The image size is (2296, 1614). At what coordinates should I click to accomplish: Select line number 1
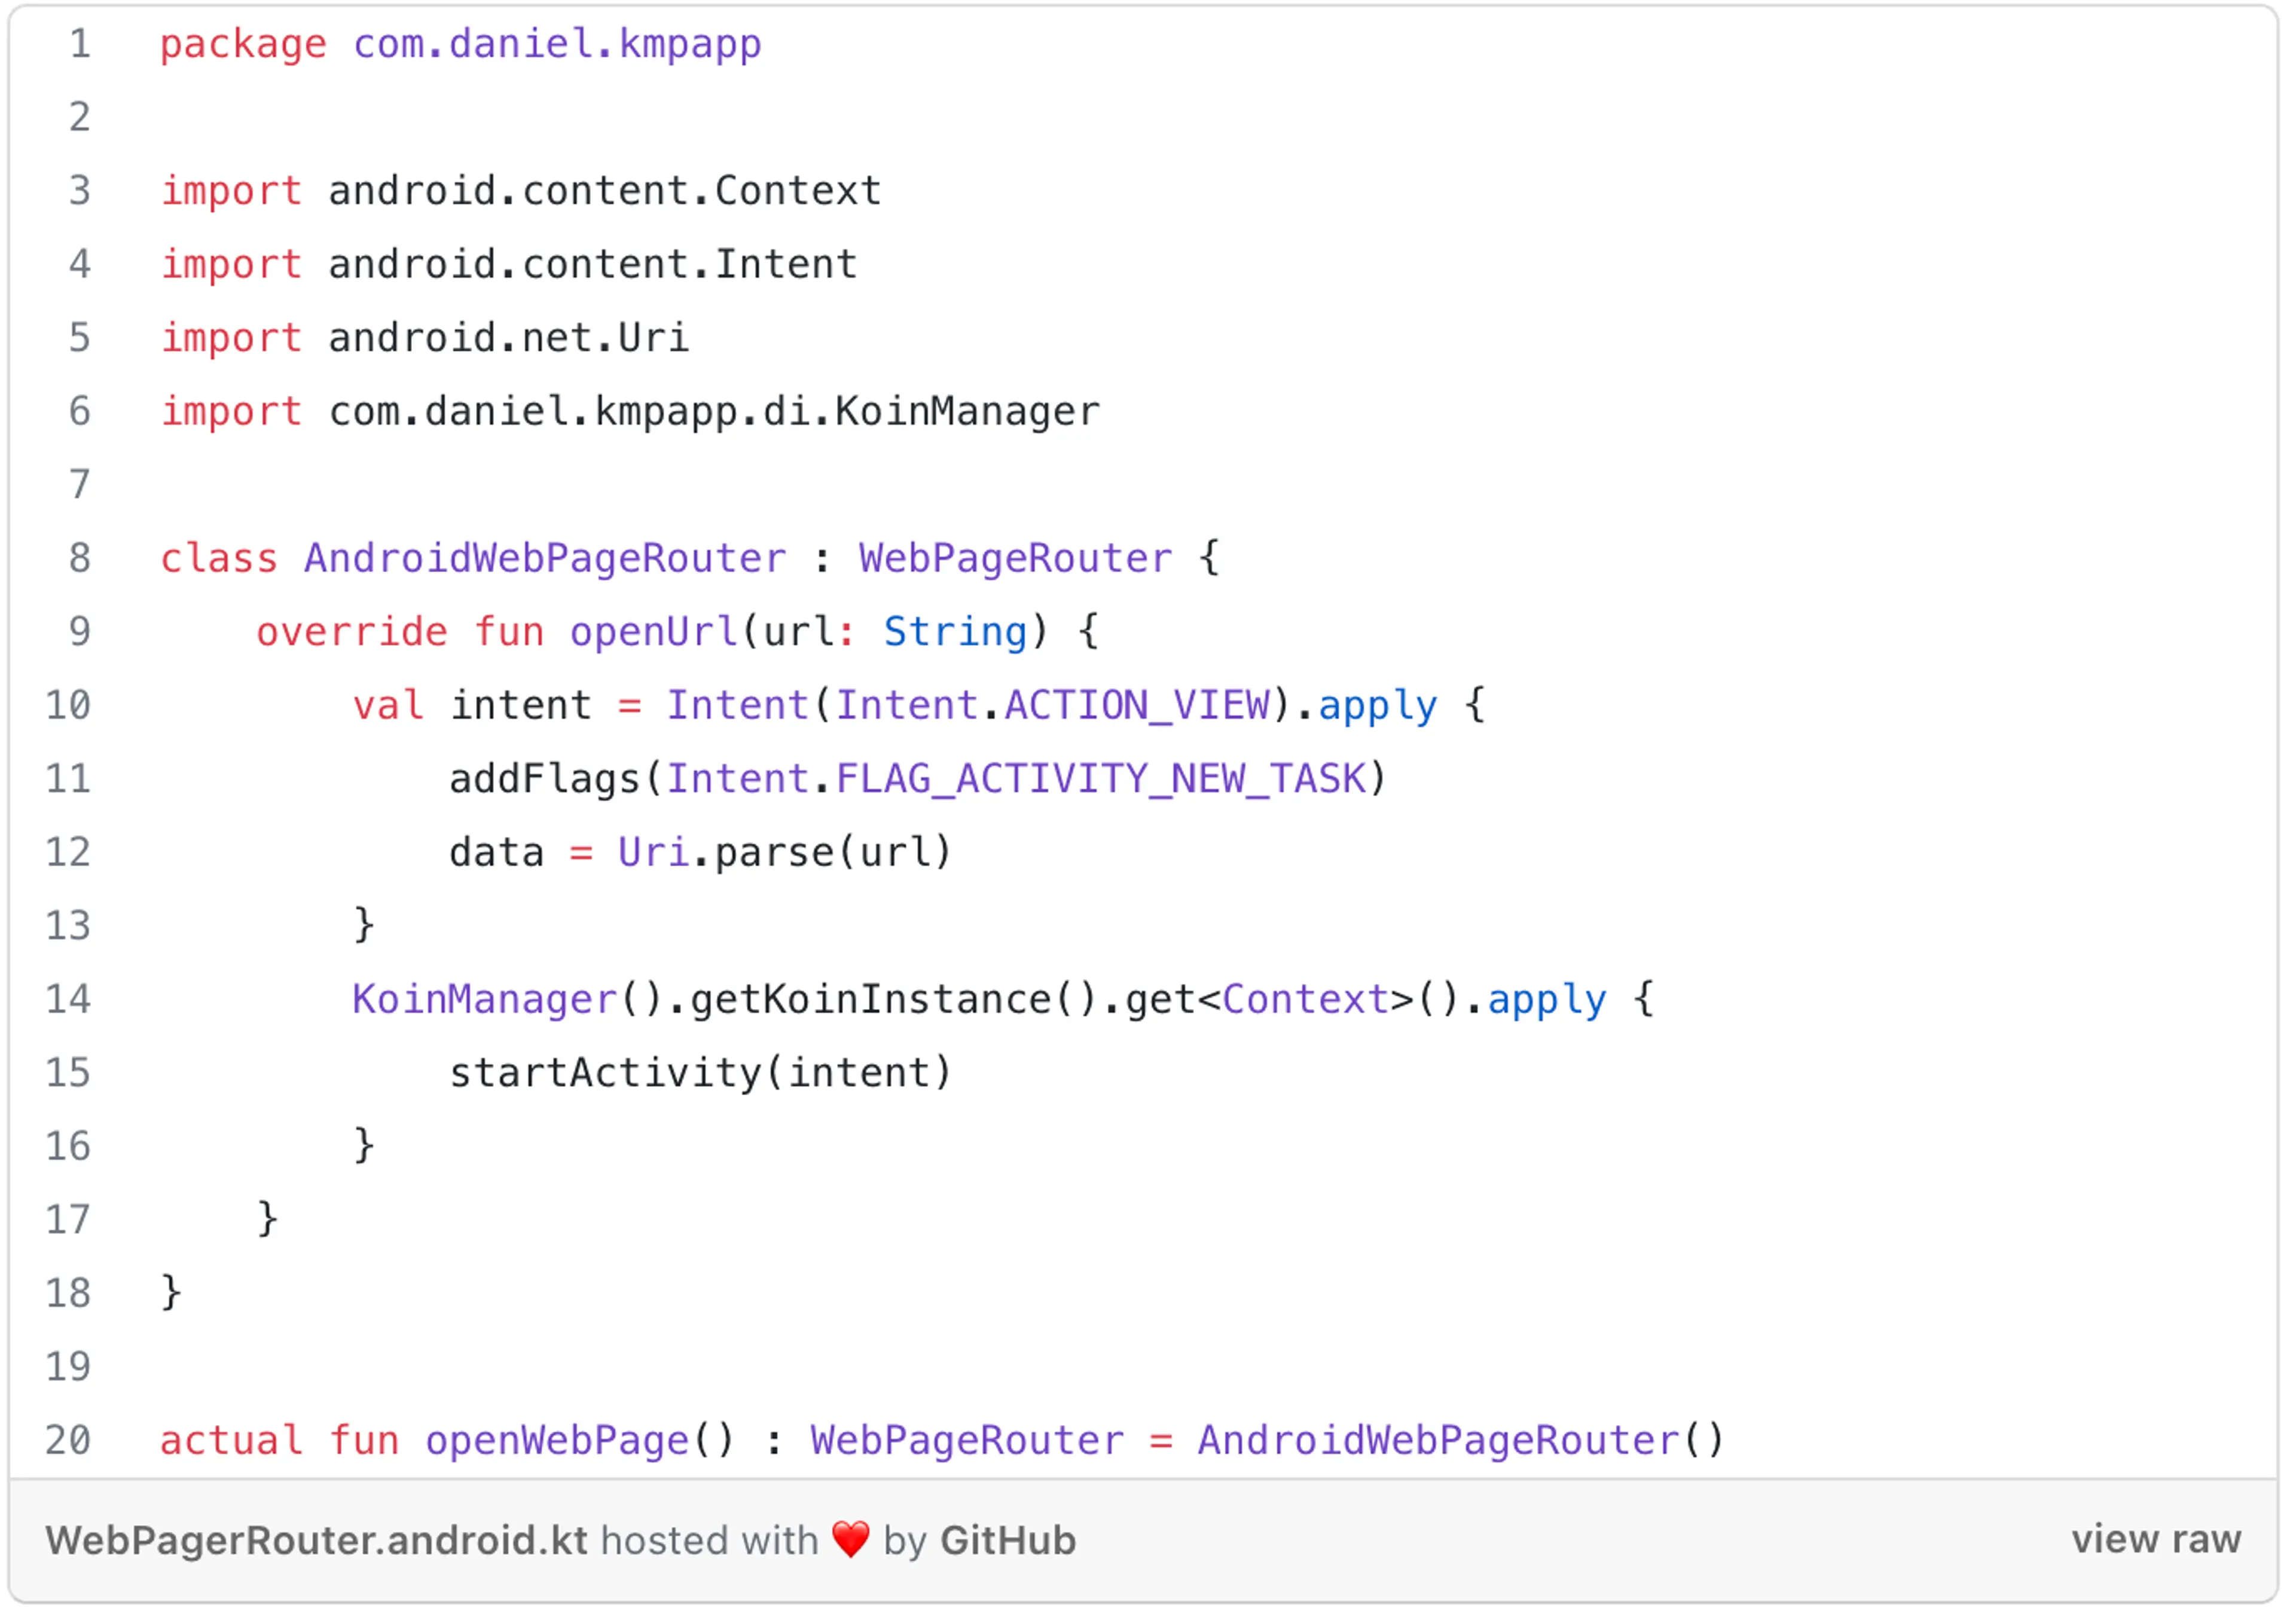coord(80,44)
